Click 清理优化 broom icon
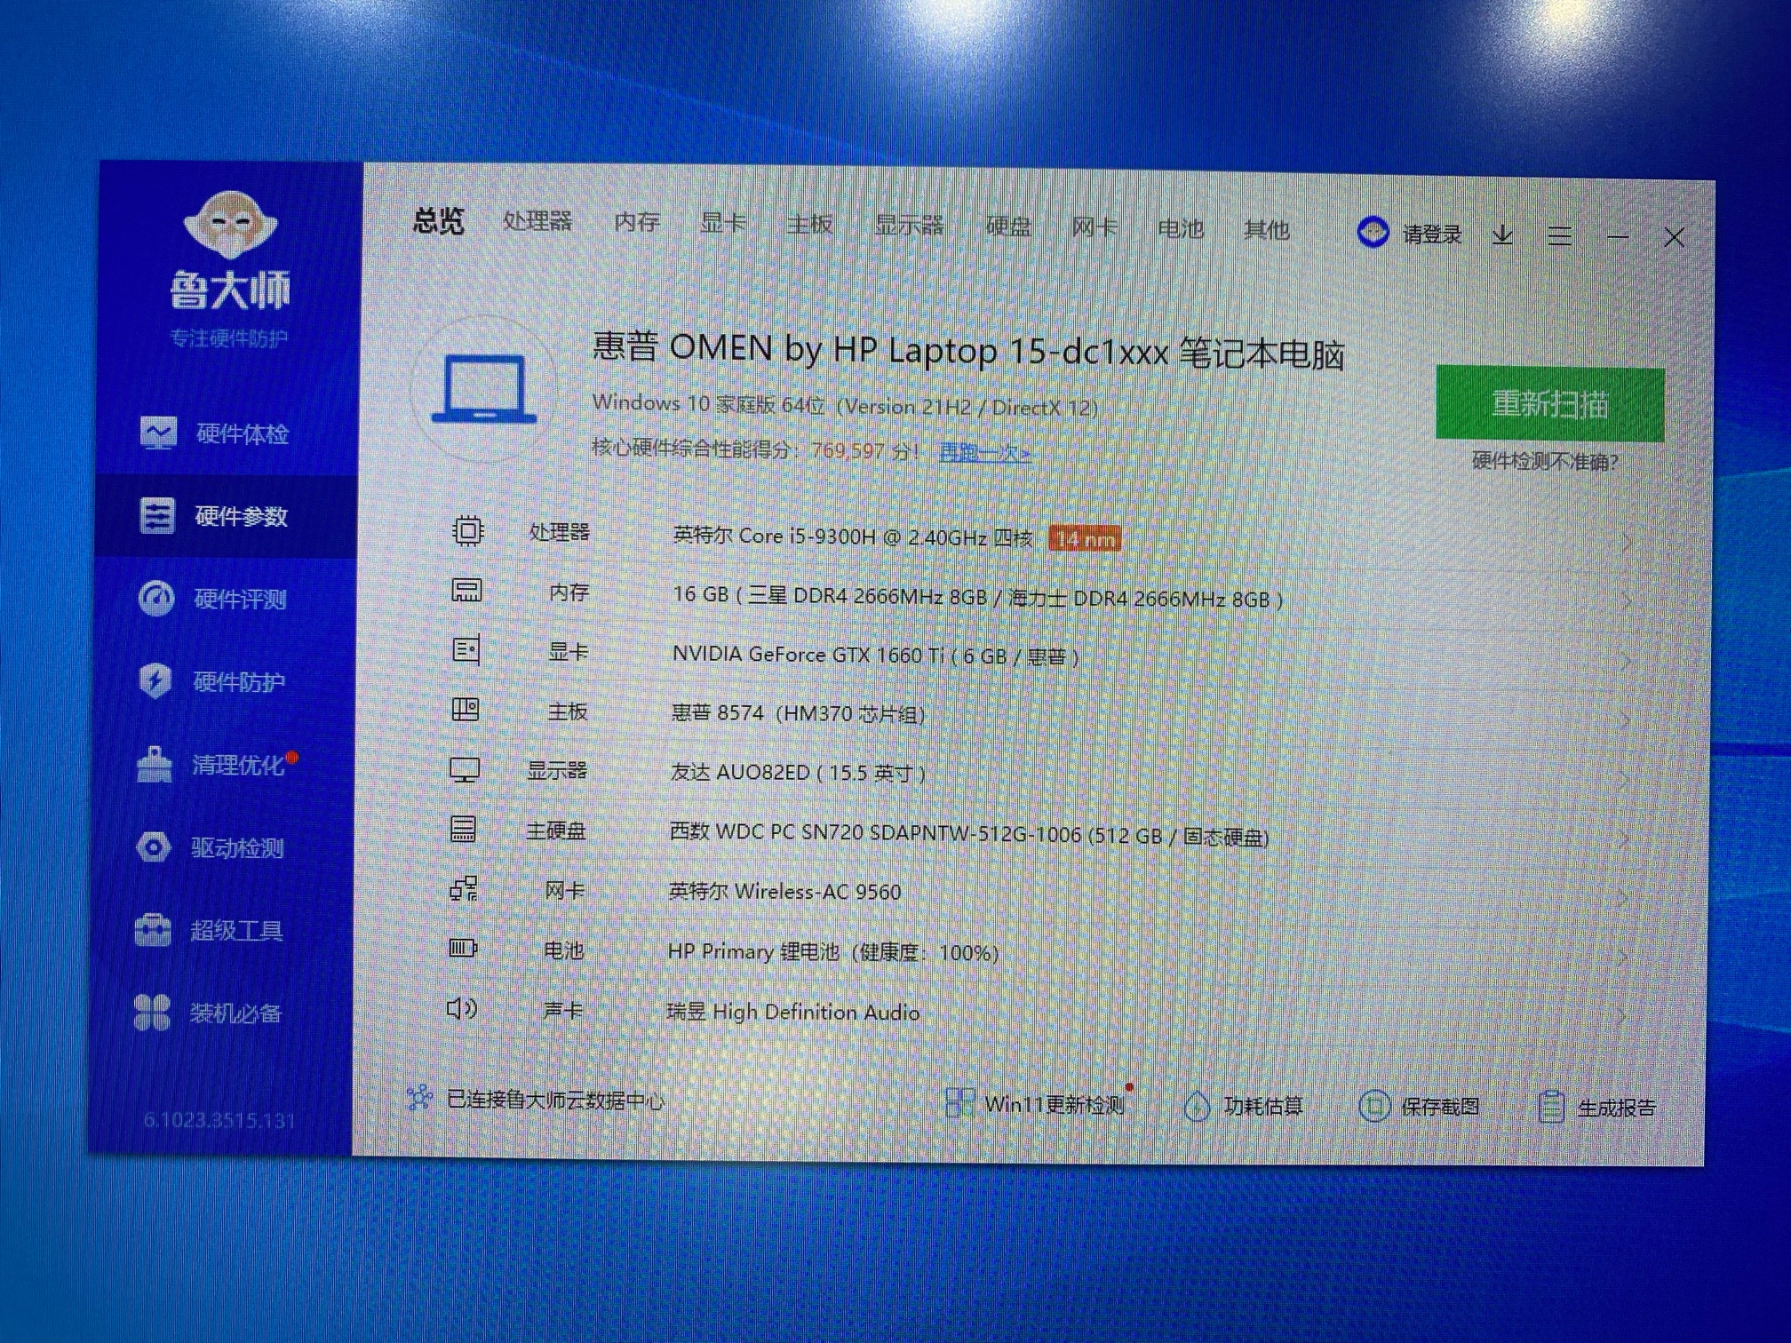 coord(155,765)
